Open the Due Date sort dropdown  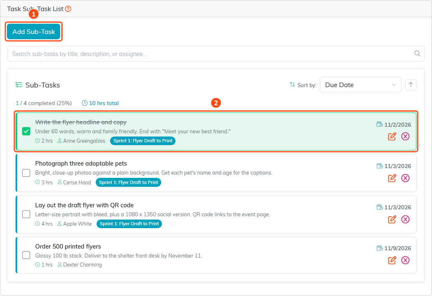pyautogui.click(x=360, y=85)
